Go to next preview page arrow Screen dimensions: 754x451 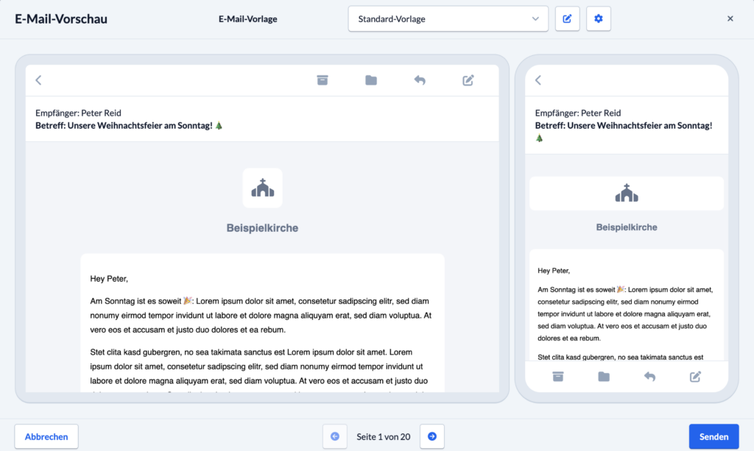pyautogui.click(x=431, y=436)
